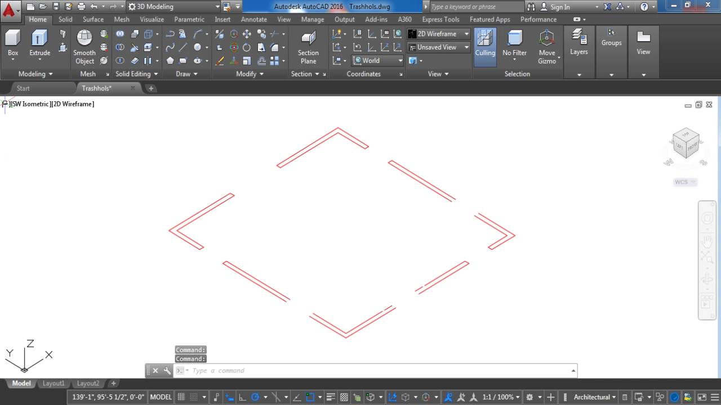Expand the Draw panel

187,74
